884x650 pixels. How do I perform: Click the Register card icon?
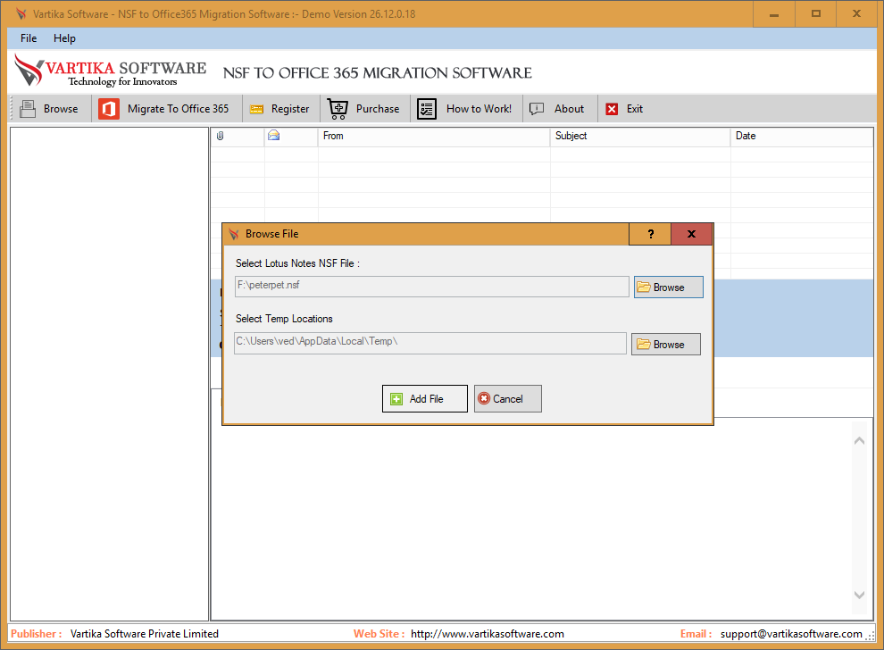[256, 109]
